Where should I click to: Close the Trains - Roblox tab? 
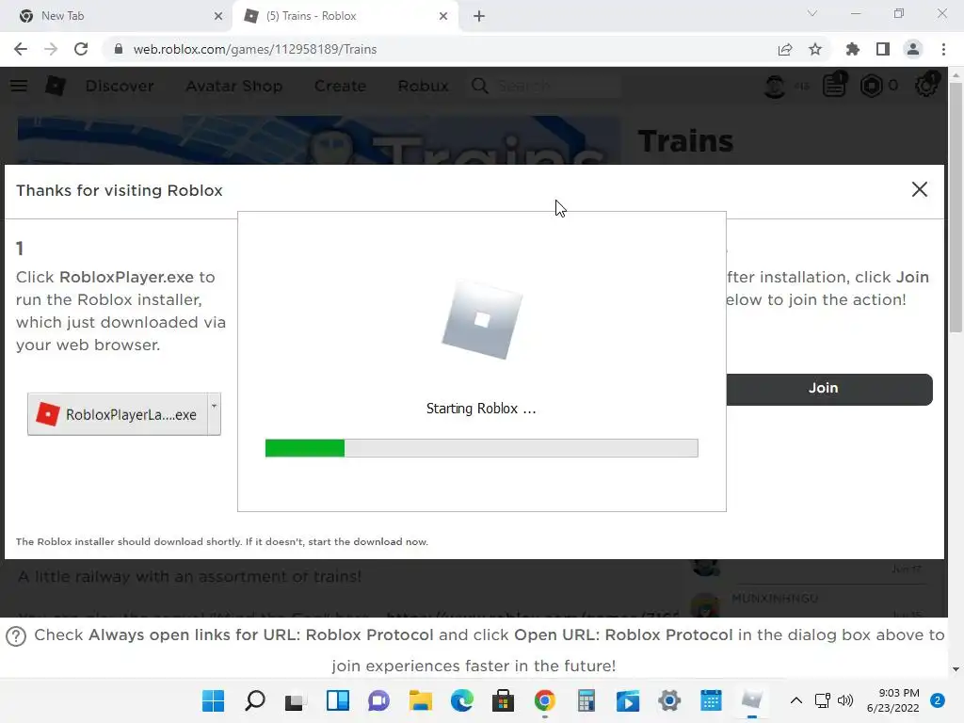coord(443,16)
